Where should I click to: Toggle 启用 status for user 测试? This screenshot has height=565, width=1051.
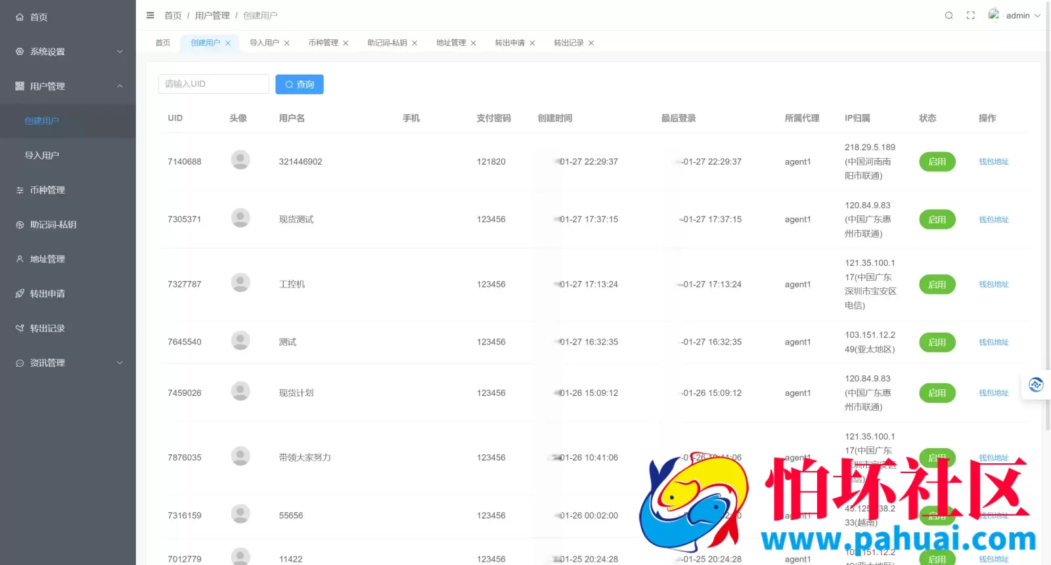click(x=937, y=342)
